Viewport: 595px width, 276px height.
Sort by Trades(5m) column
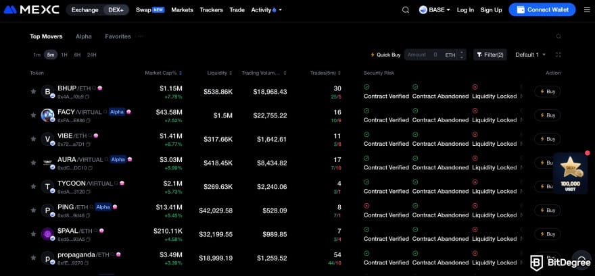(326, 73)
